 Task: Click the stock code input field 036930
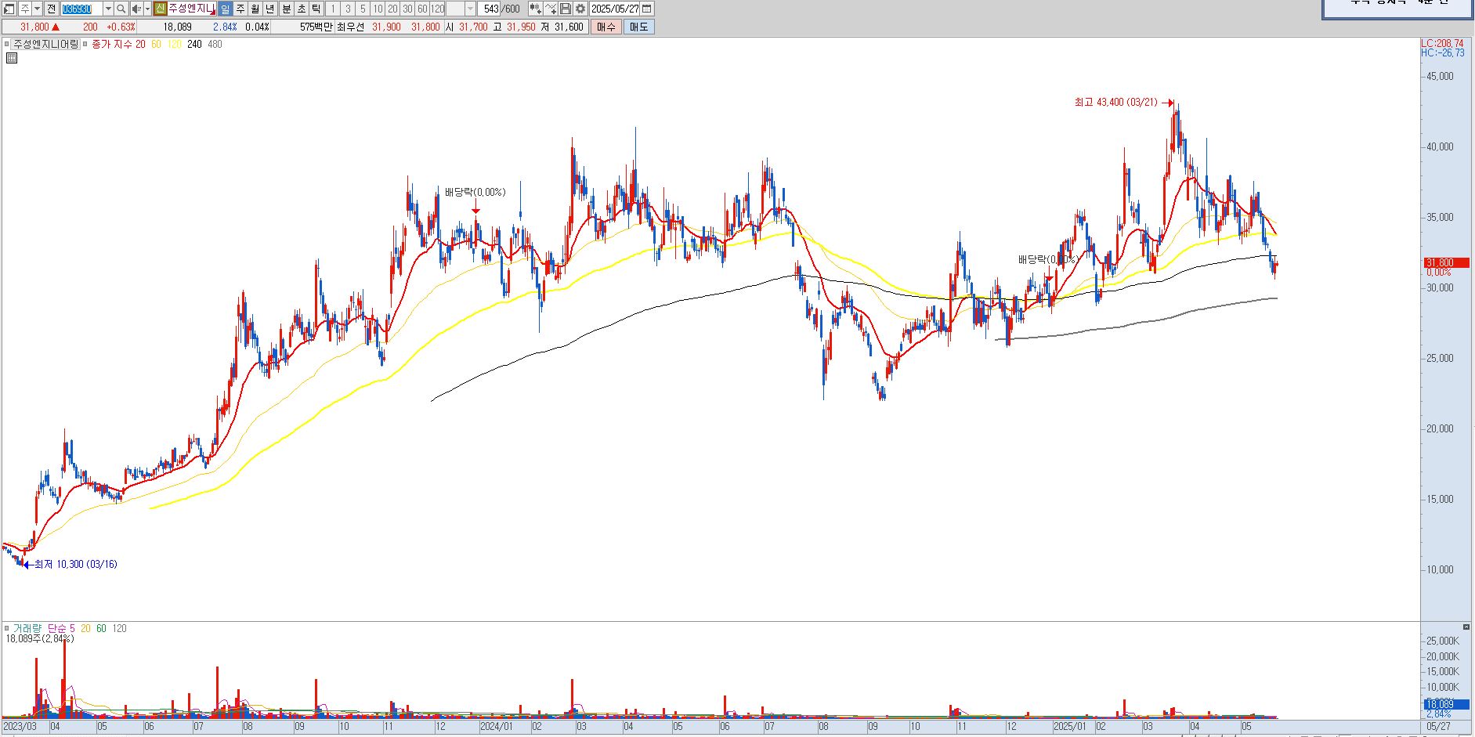[x=81, y=9]
